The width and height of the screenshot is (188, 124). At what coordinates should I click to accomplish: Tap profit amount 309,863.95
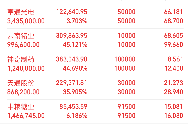pyautogui.click(x=72, y=36)
